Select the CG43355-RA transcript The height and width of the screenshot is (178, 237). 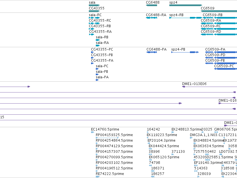tap(92, 34)
